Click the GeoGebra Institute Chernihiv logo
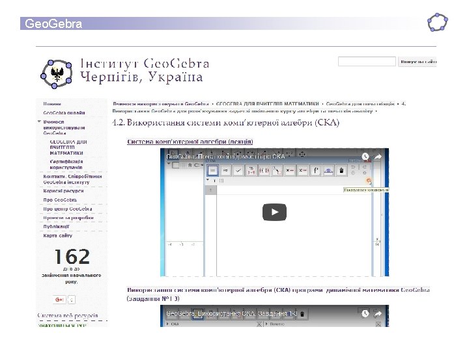Viewport: 469px width, 351px height. (x=56, y=73)
